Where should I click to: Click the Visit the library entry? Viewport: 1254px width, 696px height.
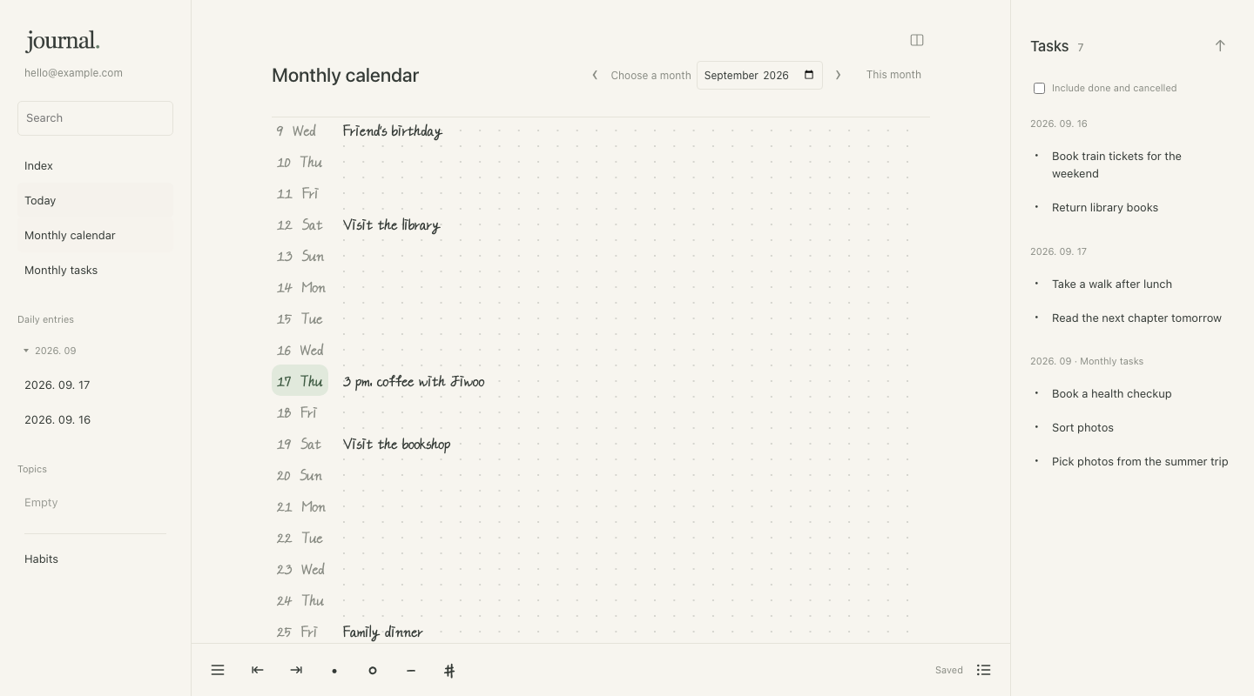(x=392, y=225)
